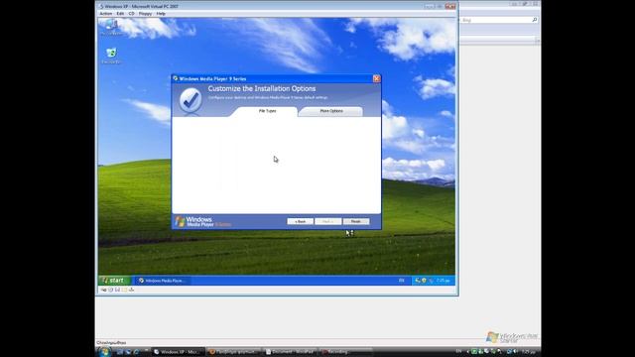Select the Recycle Bin desktop icon

pos(111,56)
